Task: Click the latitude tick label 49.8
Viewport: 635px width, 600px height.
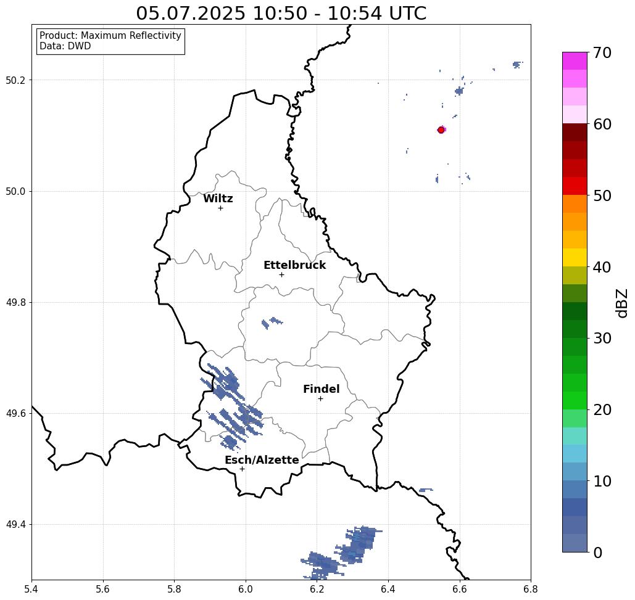Action: [x=15, y=303]
